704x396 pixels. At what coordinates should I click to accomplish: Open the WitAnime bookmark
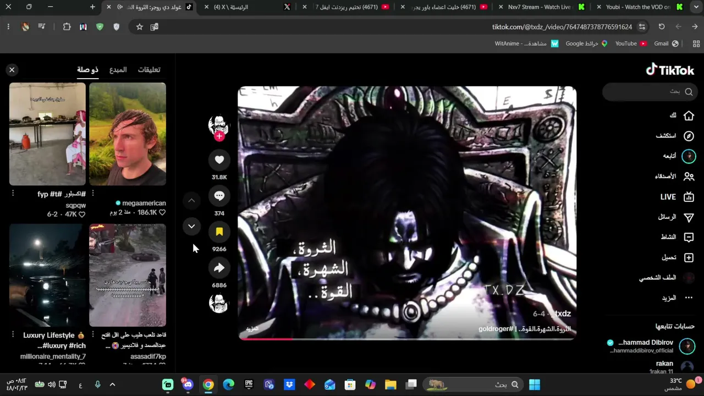click(x=526, y=43)
